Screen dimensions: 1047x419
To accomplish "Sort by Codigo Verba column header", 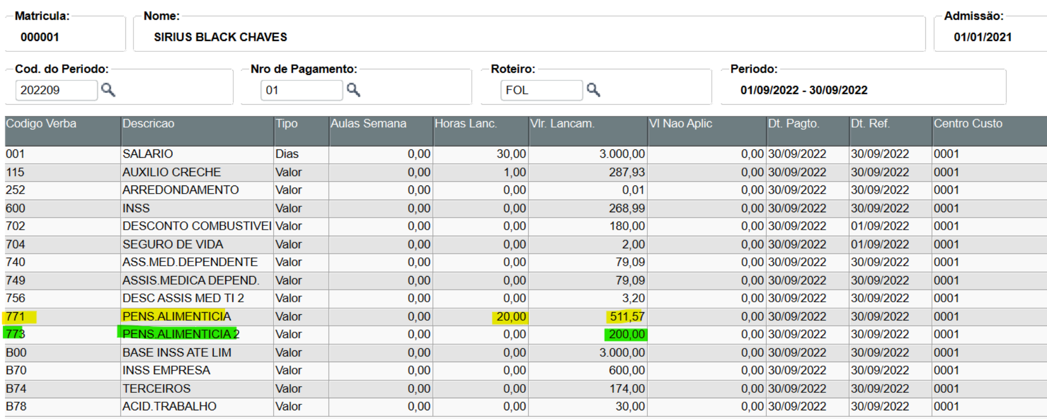I will (63, 130).
